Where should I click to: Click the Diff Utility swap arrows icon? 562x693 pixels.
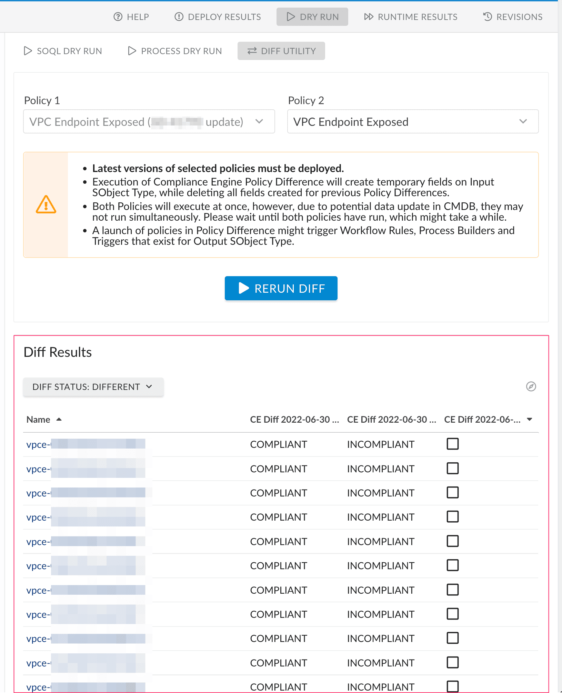click(252, 51)
